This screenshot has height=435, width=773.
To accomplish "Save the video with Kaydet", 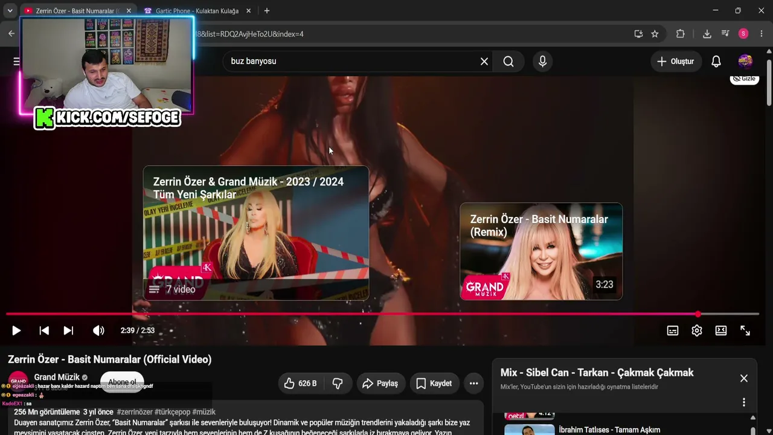I will [434, 383].
